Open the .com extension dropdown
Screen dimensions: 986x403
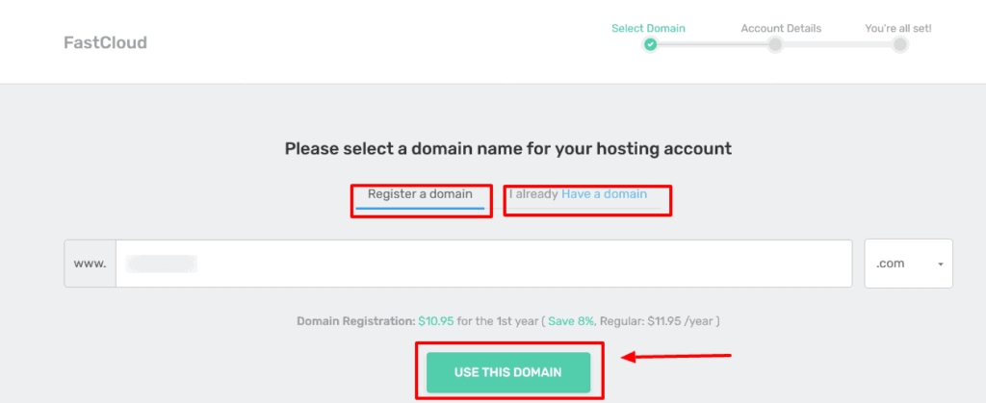(908, 264)
